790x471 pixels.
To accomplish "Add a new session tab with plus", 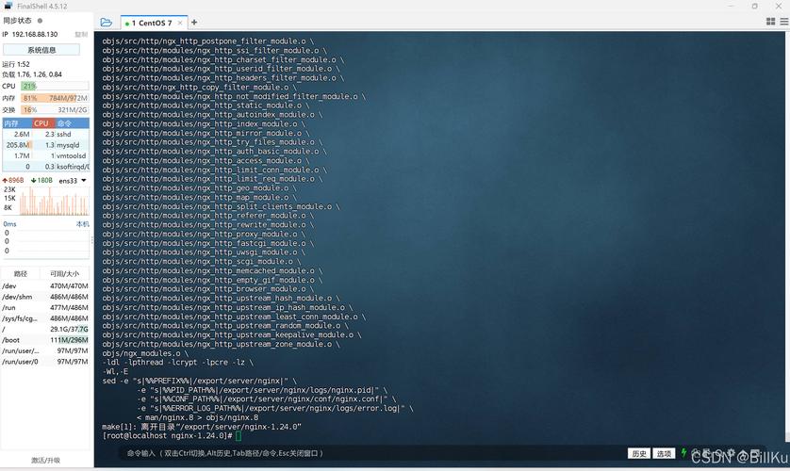I will click(x=194, y=23).
